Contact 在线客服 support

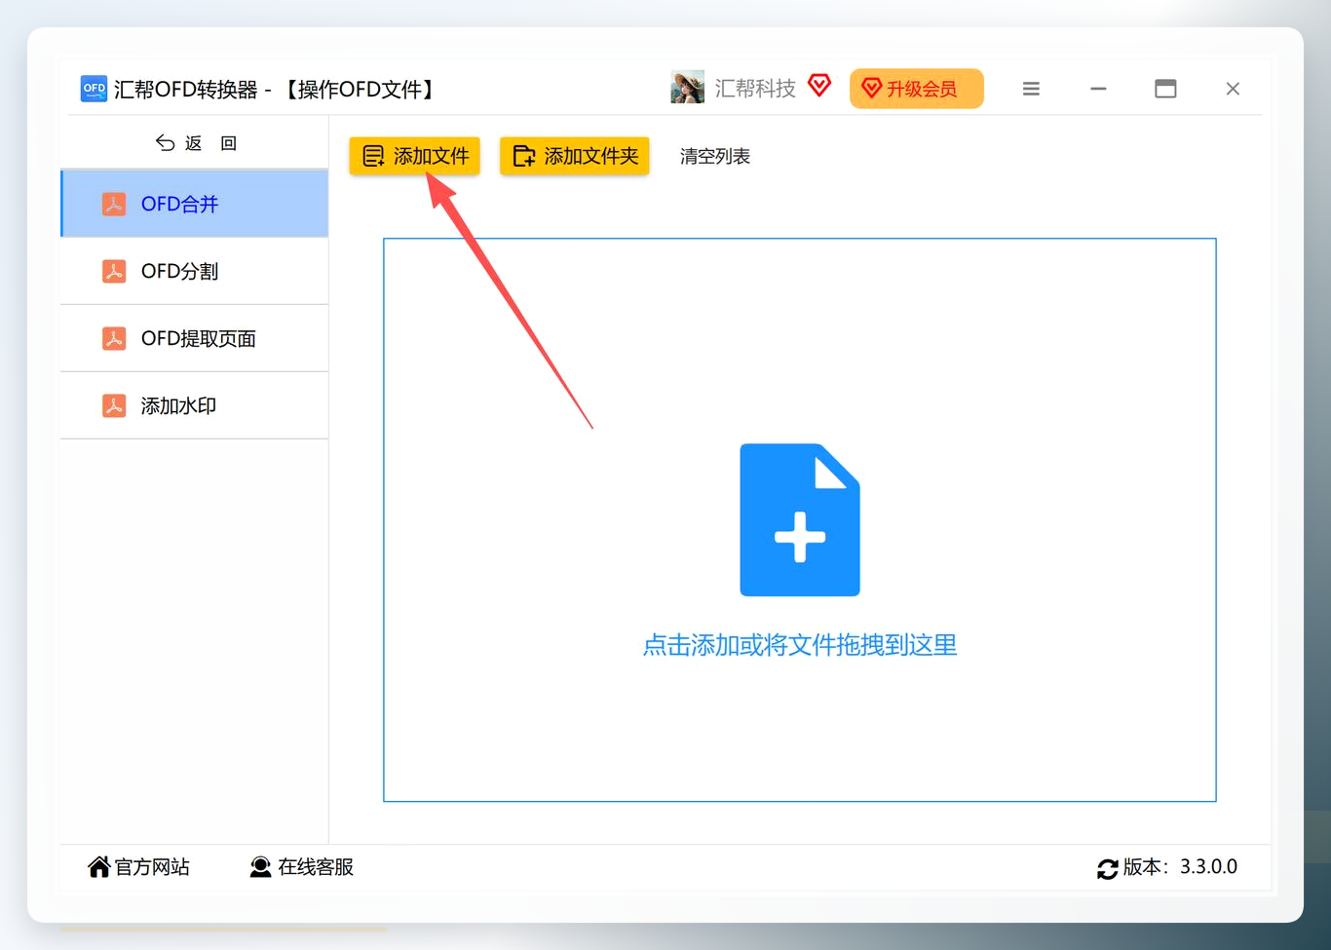[x=302, y=867]
